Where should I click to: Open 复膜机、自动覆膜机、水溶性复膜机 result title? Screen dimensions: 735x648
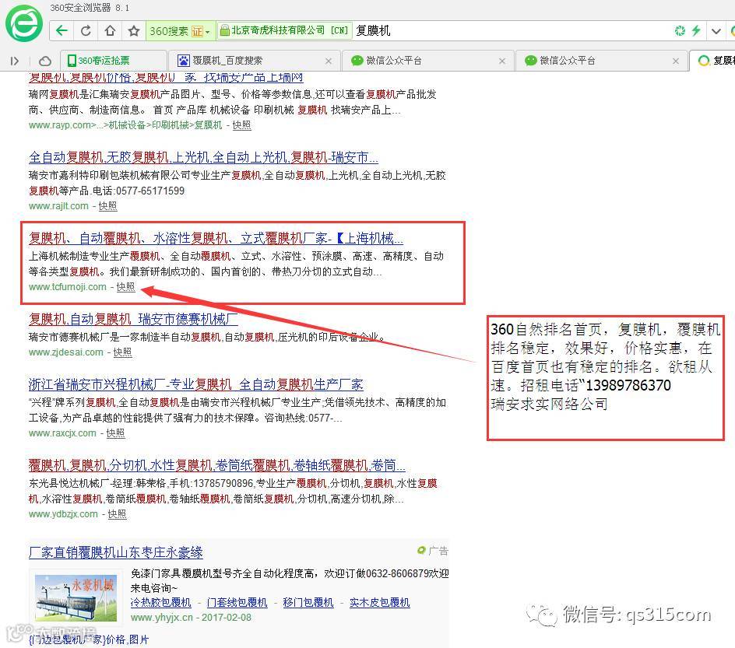coord(216,238)
